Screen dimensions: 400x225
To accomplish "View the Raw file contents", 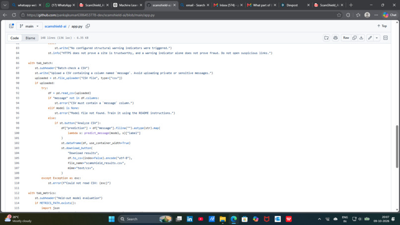I will click(346, 38).
